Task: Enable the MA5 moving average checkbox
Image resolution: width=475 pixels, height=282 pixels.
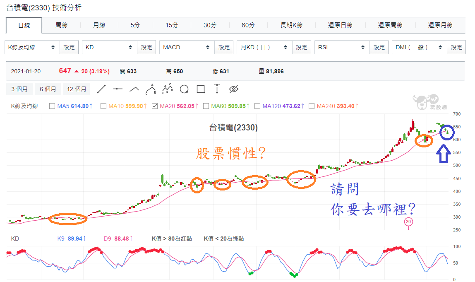Action: click(52, 106)
